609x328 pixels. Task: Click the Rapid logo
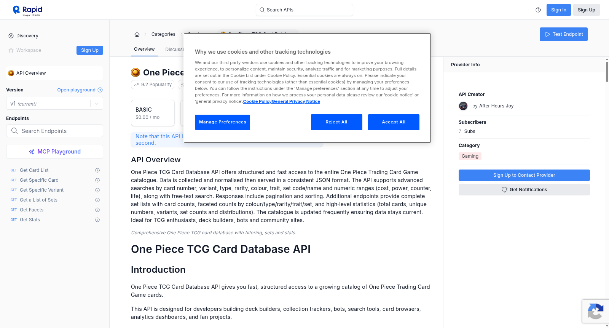coord(27,10)
